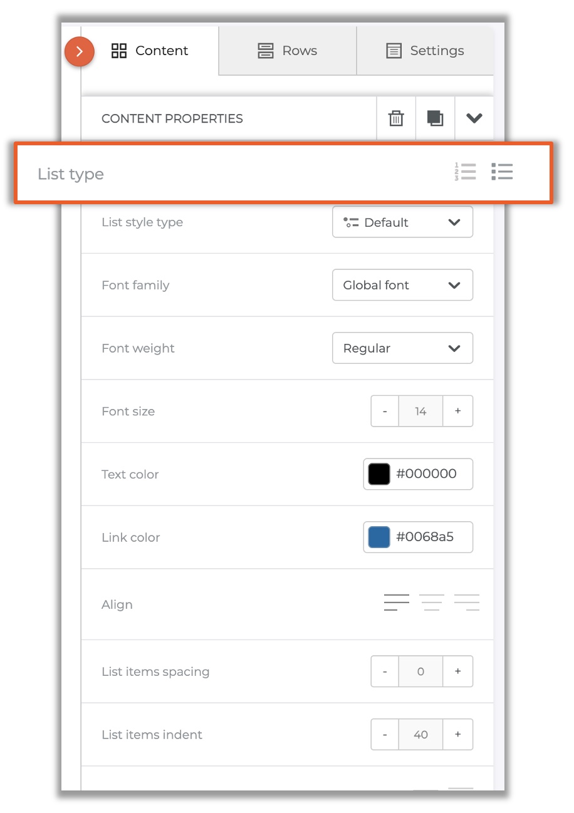Viewport: 574px width, 813px height.
Task: Open the blue link color swatch
Action: 379,537
